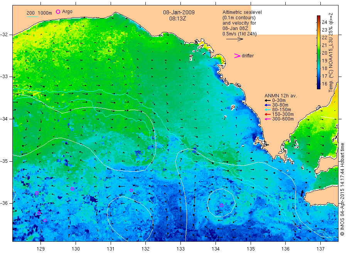
Task: Click the magenta Argo circle in the legend
Action: (58, 12)
